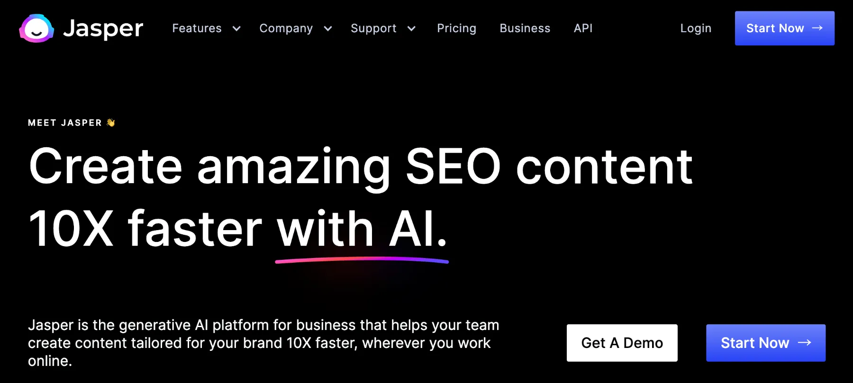Image resolution: width=853 pixels, height=383 pixels.
Task: Open the Company menu item
Action: coord(286,28)
